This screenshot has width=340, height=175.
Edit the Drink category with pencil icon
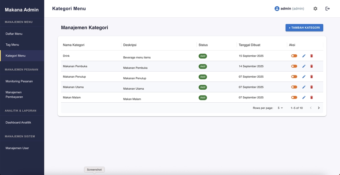click(x=304, y=56)
